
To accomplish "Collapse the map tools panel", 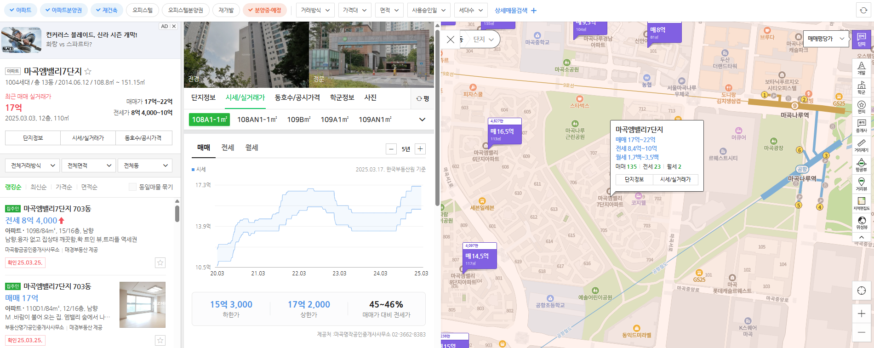I will tap(861, 237).
